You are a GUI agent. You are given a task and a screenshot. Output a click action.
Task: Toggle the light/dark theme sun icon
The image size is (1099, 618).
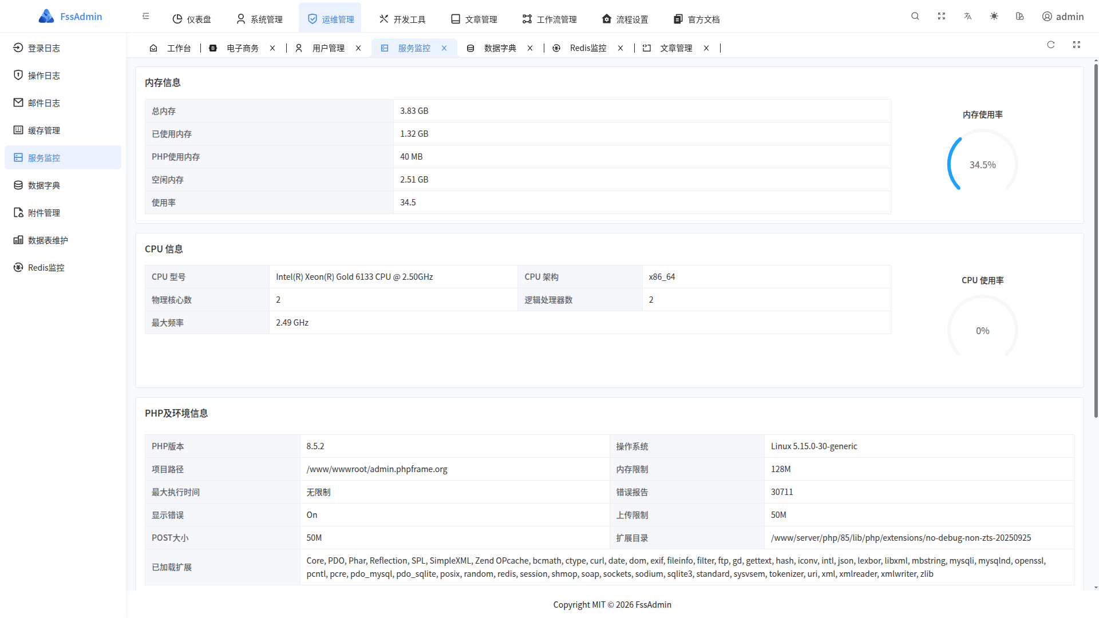pos(994,17)
